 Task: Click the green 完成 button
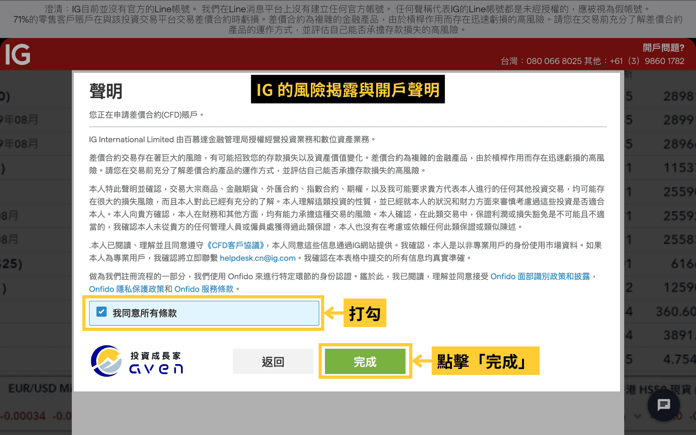(x=365, y=361)
